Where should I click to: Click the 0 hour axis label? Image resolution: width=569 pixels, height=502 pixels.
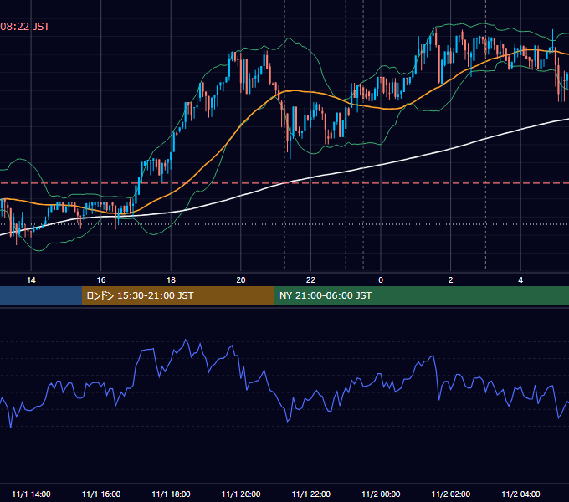click(x=381, y=280)
